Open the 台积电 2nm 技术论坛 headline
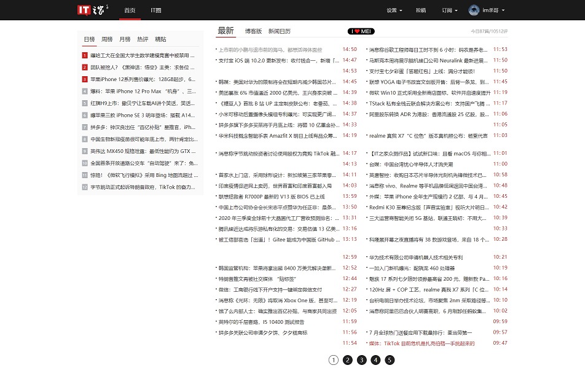 coord(430,300)
